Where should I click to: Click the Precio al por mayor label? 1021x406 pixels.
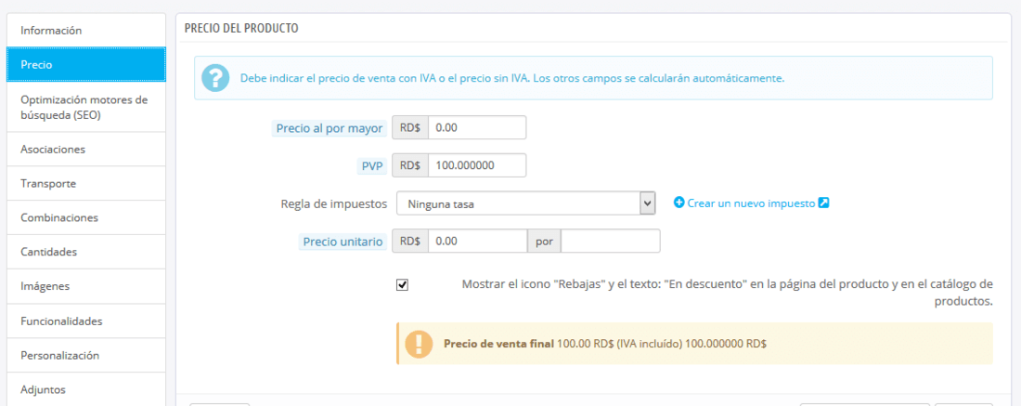tap(329, 128)
